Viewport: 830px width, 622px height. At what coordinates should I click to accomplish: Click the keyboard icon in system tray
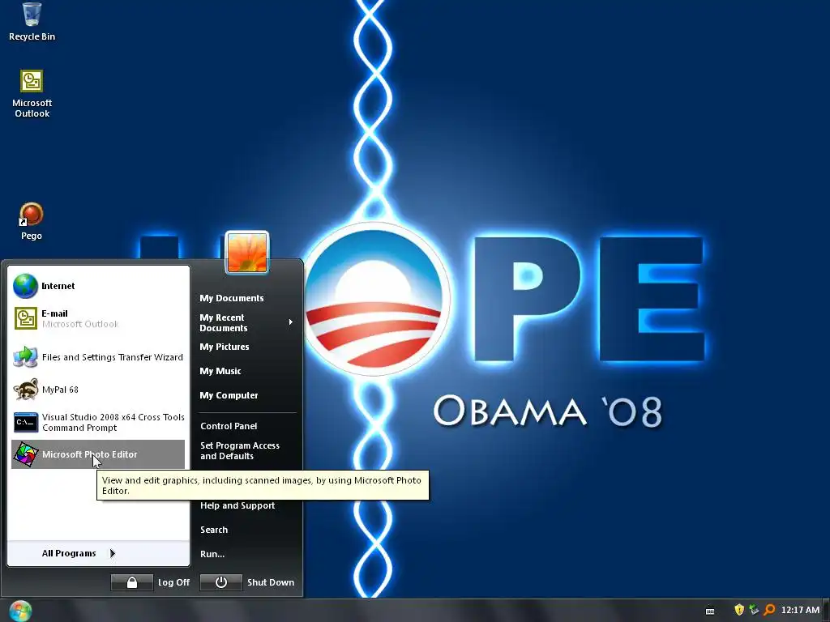pyautogui.click(x=710, y=611)
